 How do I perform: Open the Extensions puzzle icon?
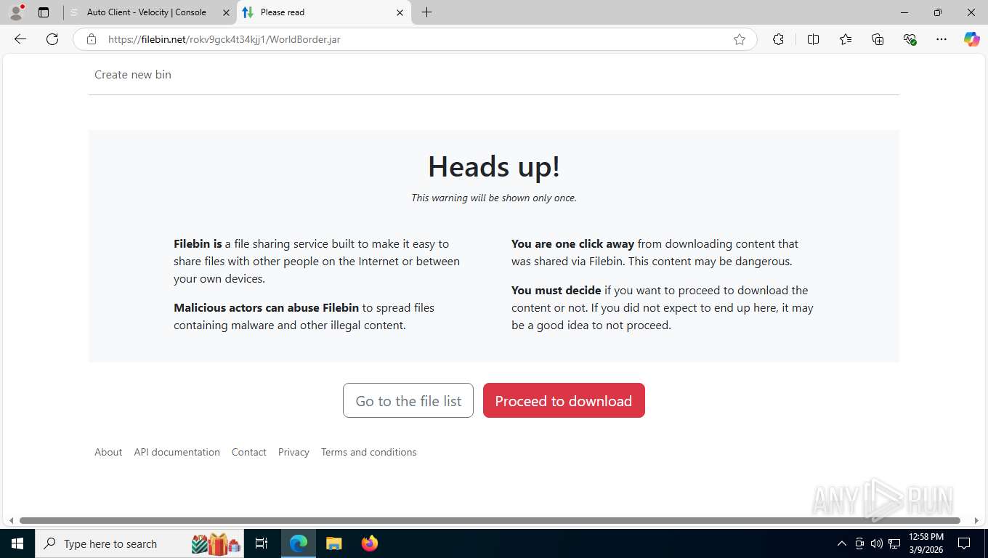click(x=778, y=39)
